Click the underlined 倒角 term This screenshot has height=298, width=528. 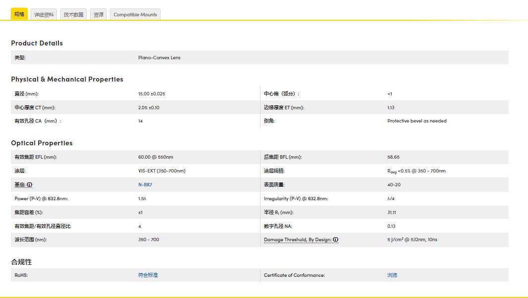pyautogui.click(x=269, y=121)
